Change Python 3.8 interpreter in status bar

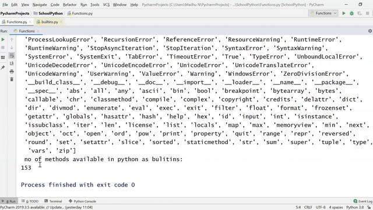point(355,208)
